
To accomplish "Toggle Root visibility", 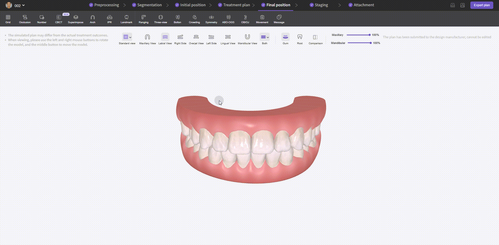I will tap(300, 39).
